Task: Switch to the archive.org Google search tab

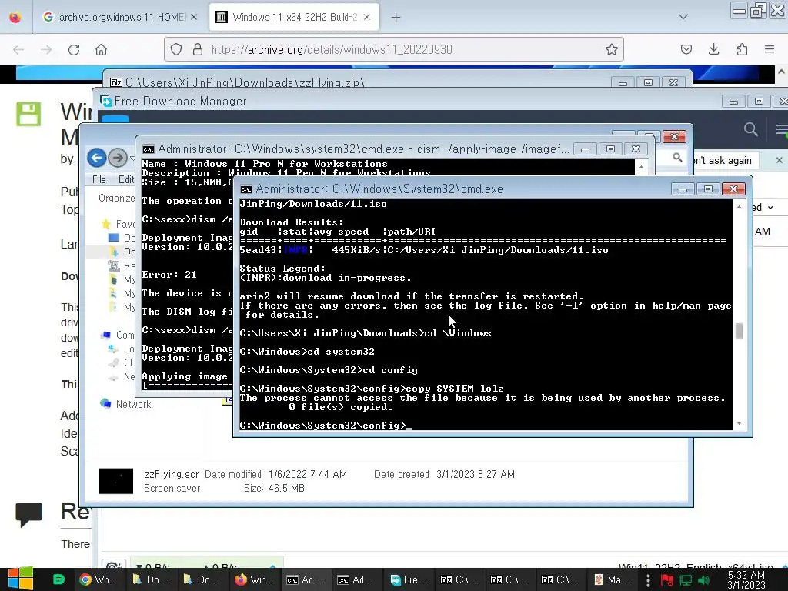Action: click(x=119, y=17)
